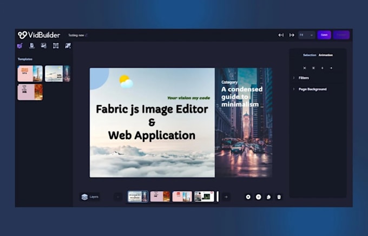Edit project name with pencil icon
This screenshot has width=368, height=236.
pyautogui.click(x=87, y=35)
